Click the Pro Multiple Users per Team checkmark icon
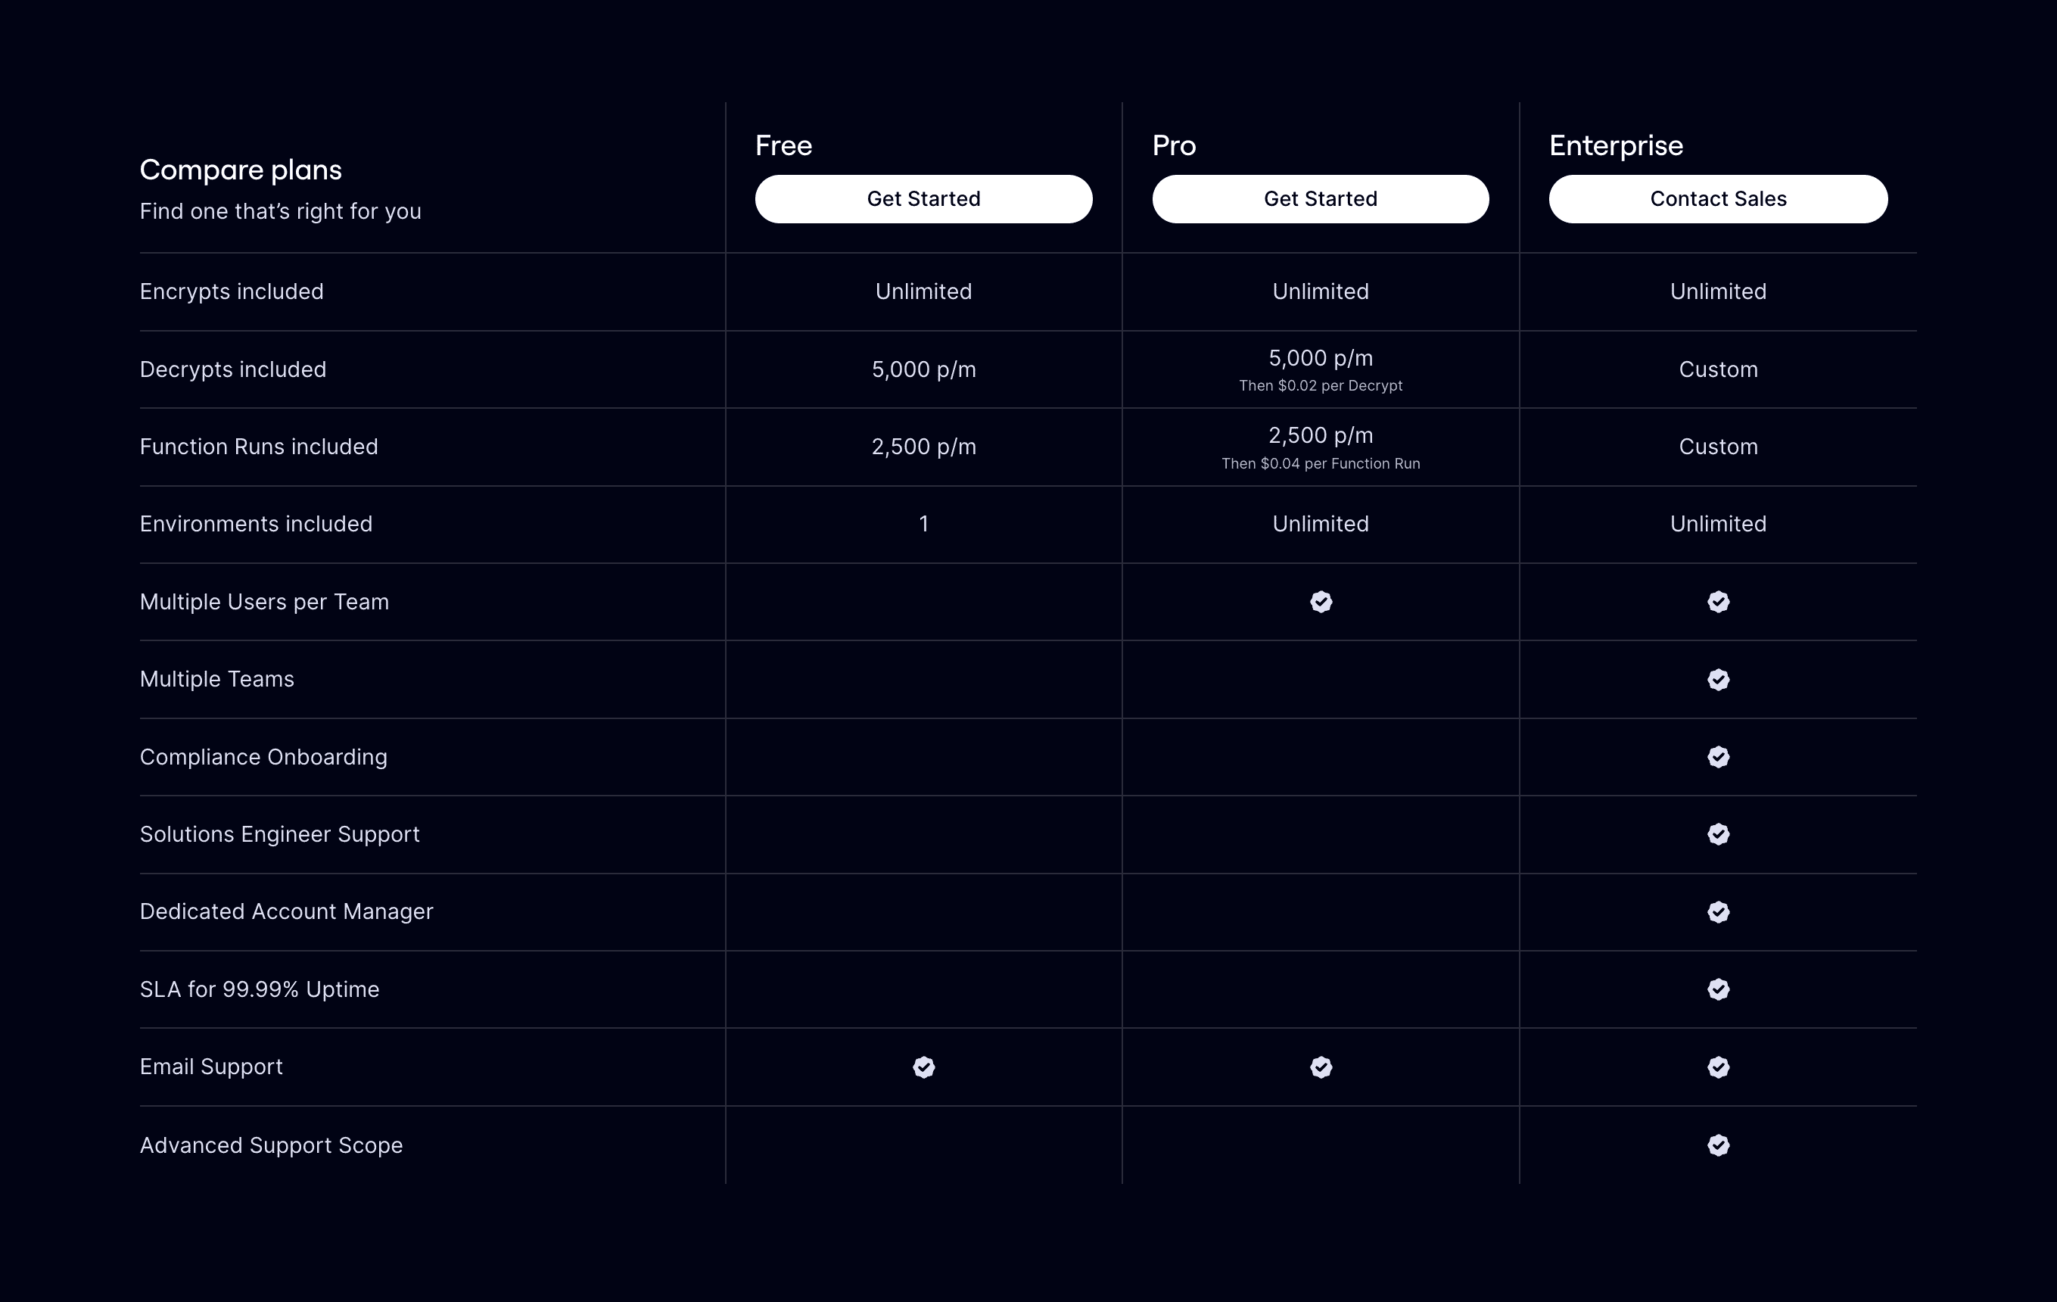This screenshot has width=2057, height=1302. coord(1321,602)
